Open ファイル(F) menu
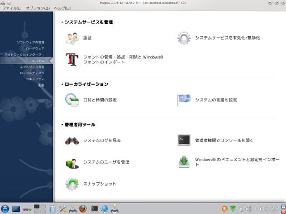 point(12,8)
